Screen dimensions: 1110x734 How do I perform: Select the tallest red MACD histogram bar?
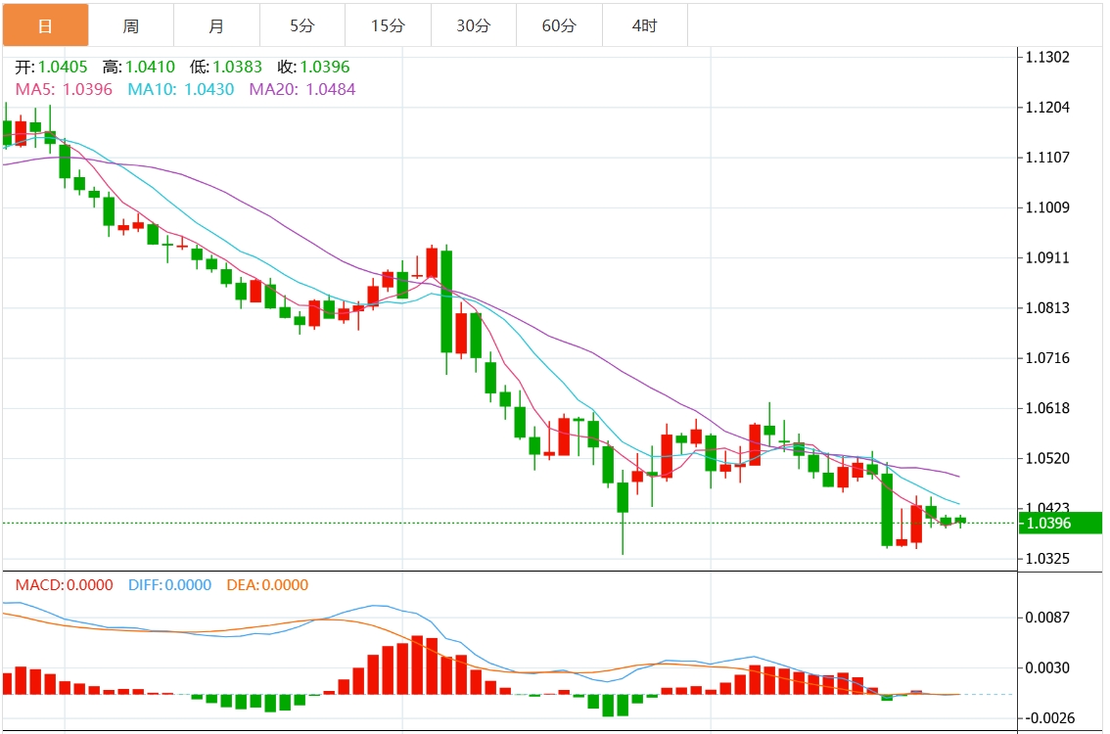click(x=417, y=665)
